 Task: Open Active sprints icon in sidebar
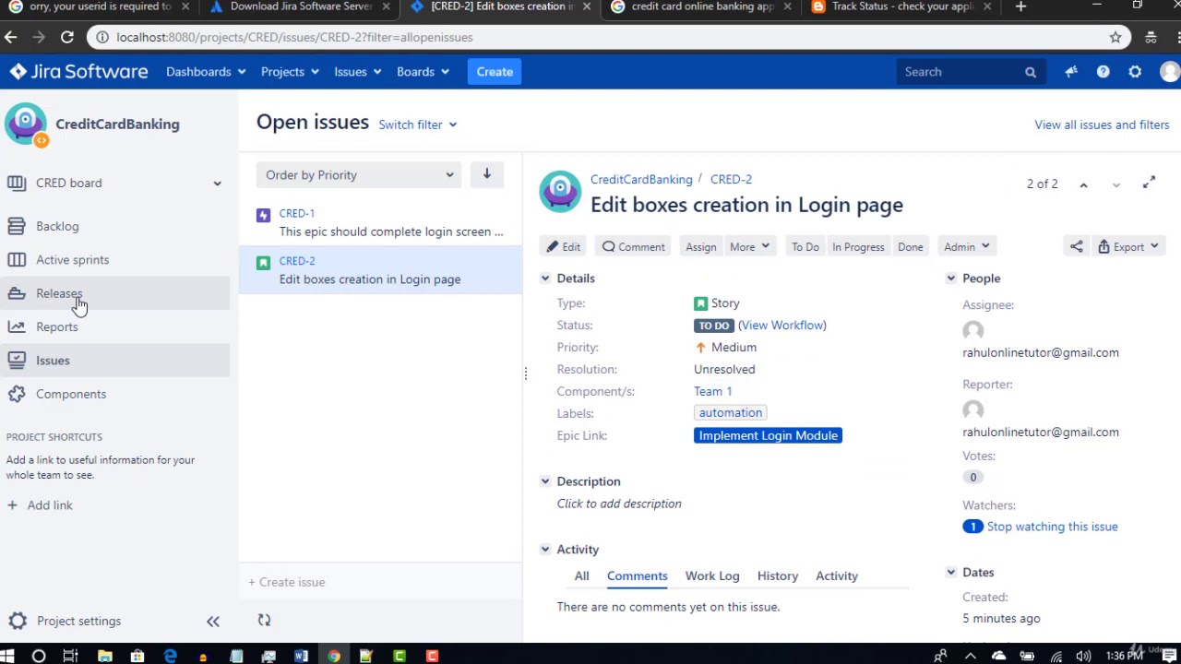pyautogui.click(x=17, y=260)
